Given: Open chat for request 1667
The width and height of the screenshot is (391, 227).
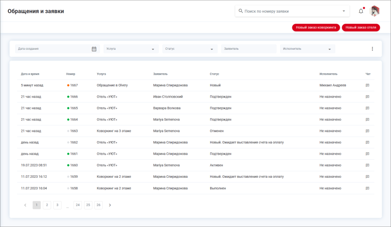Looking at the screenshot, I should click(368, 85).
